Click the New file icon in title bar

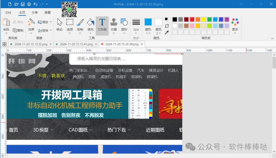(x=10, y=4)
